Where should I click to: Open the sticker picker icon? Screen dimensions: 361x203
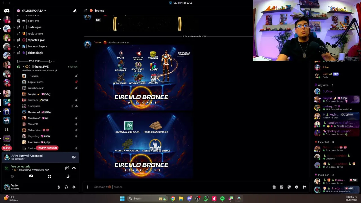[289, 187]
